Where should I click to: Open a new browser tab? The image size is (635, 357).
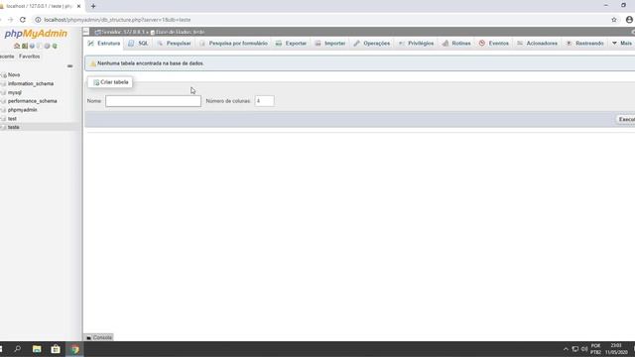tap(93, 6)
